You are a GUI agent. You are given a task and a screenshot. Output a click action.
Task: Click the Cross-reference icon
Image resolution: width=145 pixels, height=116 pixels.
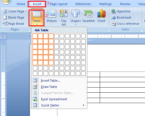(114, 24)
